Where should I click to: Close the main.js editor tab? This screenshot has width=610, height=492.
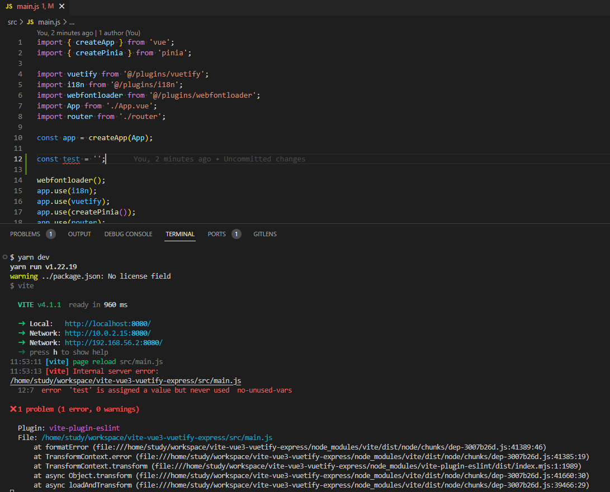(62, 6)
